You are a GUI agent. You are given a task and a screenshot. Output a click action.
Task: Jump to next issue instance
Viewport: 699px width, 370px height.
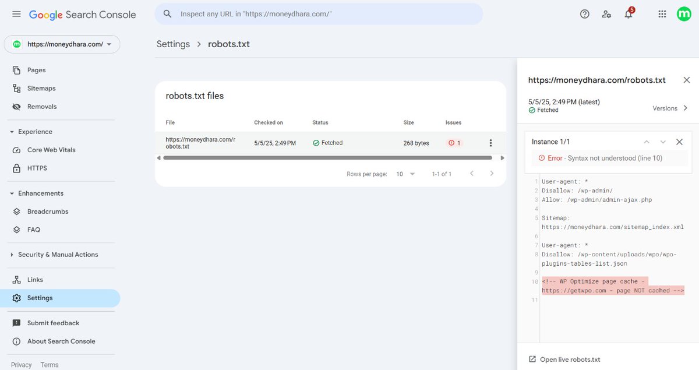coord(663,142)
